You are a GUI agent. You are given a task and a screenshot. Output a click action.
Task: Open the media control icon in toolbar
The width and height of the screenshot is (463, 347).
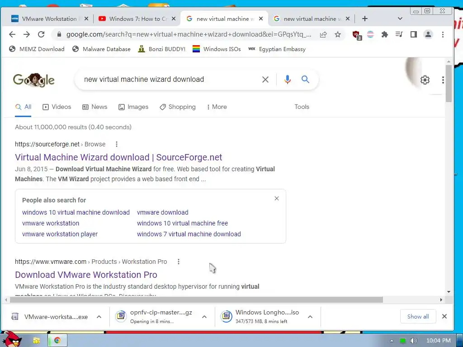point(399,34)
